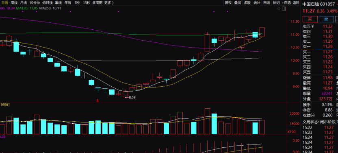
Task: Click the 买五 price 11.23
Action: (x=328, y=72)
